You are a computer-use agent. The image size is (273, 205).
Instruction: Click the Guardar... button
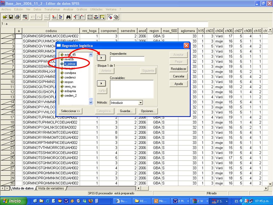(x=126, y=111)
